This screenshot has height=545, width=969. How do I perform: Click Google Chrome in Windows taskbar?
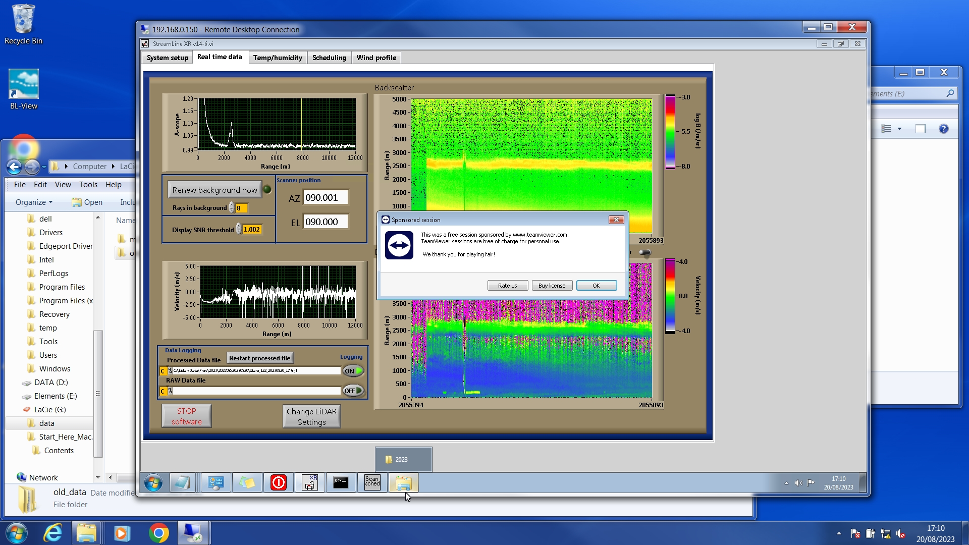(158, 533)
